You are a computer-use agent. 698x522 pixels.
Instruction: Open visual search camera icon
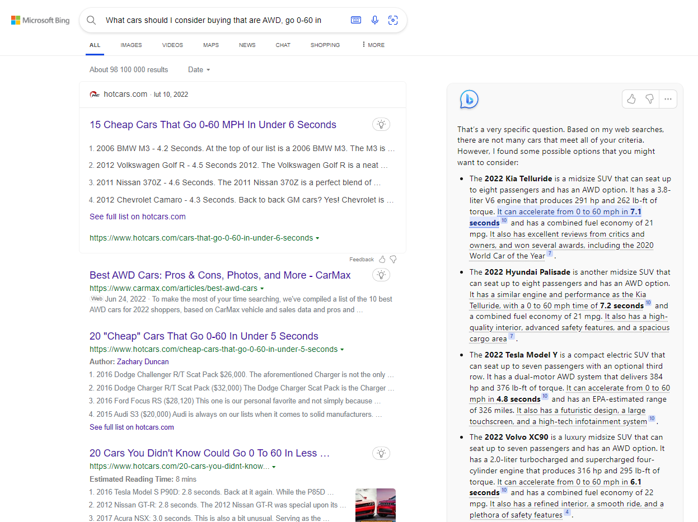393,20
